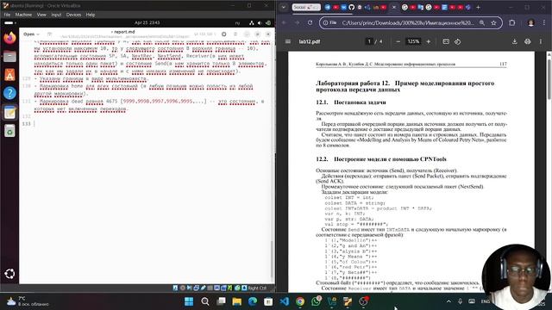Image resolution: width=552 pixels, height=310 pixels.
Task: View site information File icon
Action: (329, 23)
